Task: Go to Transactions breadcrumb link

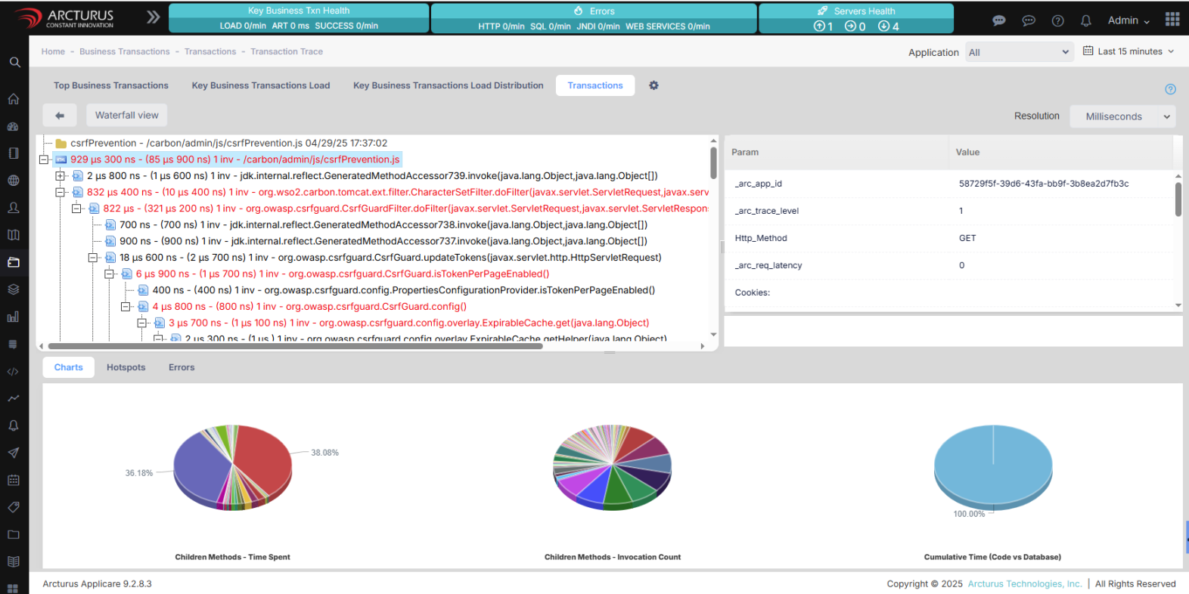Action: pos(210,51)
